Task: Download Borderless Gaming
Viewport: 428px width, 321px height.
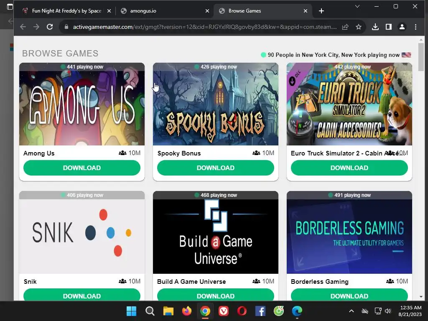Action: pyautogui.click(x=349, y=295)
